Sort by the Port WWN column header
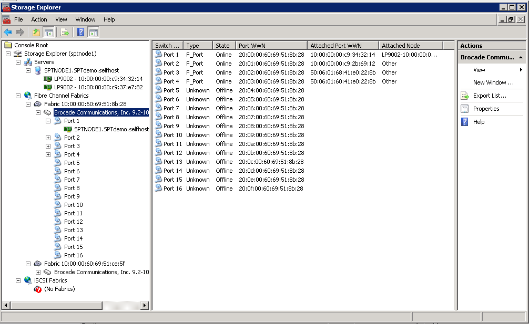The height and width of the screenshot is (324, 529). [271, 46]
